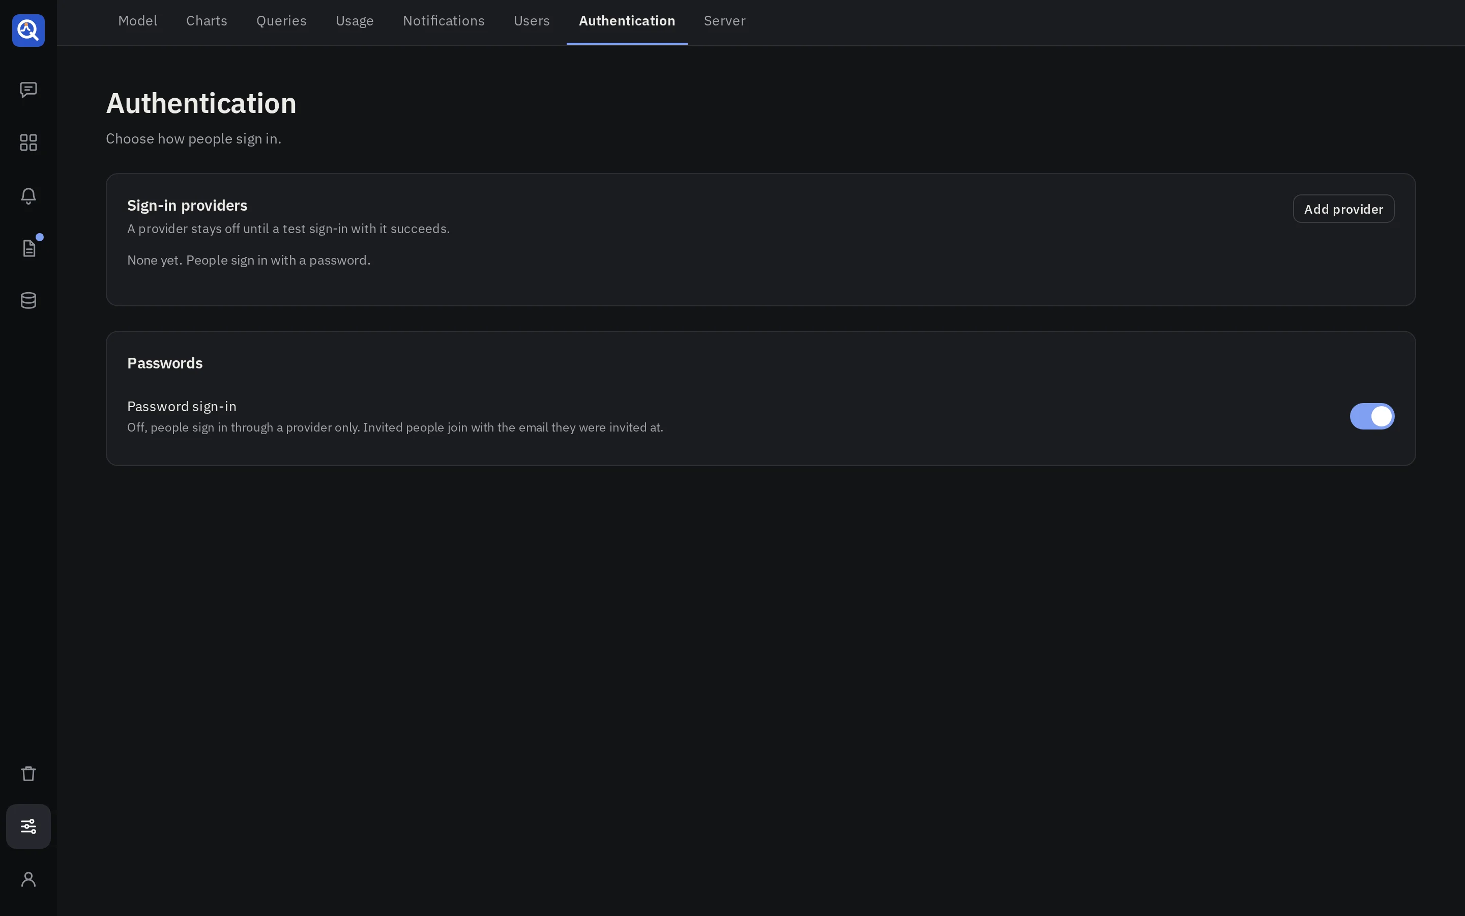Viewport: 1465px width, 916px height.
Task: Switch to the Model tab
Action: [x=137, y=21]
